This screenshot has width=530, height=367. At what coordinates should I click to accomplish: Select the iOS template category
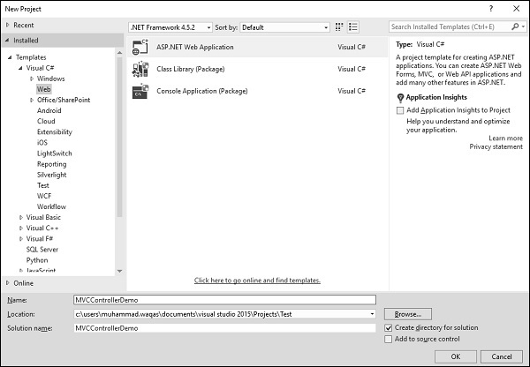pyautogui.click(x=42, y=143)
